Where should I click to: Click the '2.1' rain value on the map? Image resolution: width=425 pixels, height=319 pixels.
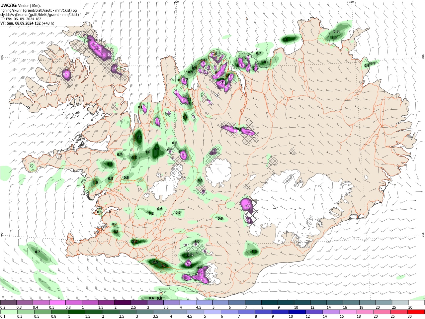tap(139, 138)
